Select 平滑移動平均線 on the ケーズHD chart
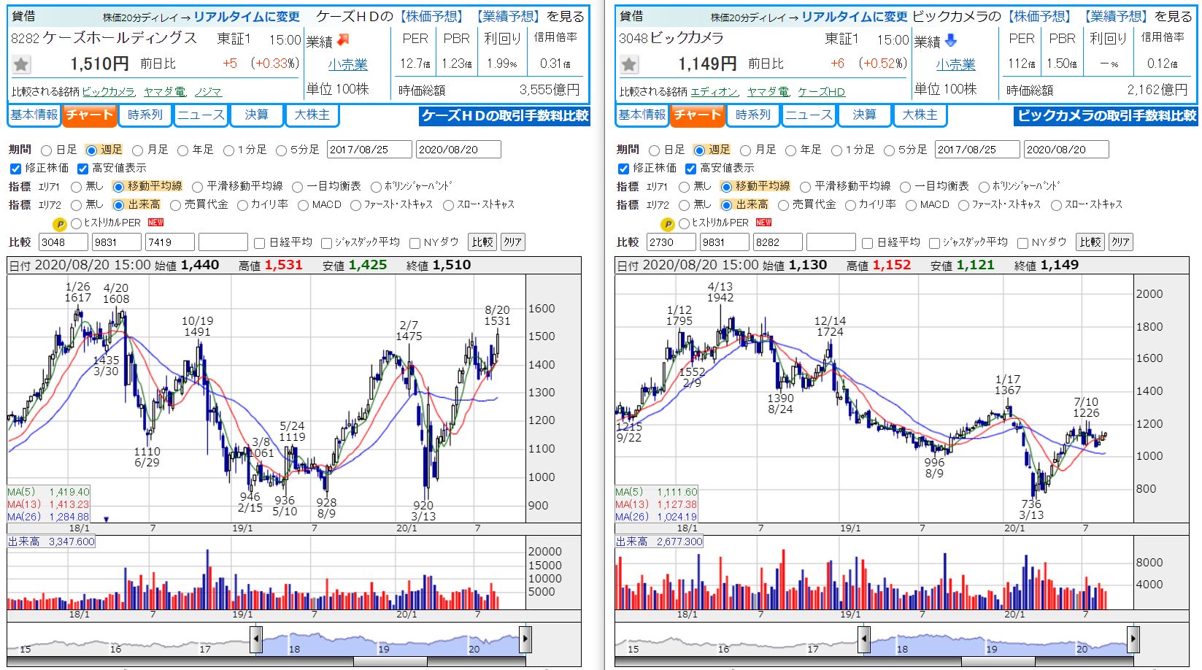The width and height of the screenshot is (1202, 670). click(x=198, y=187)
